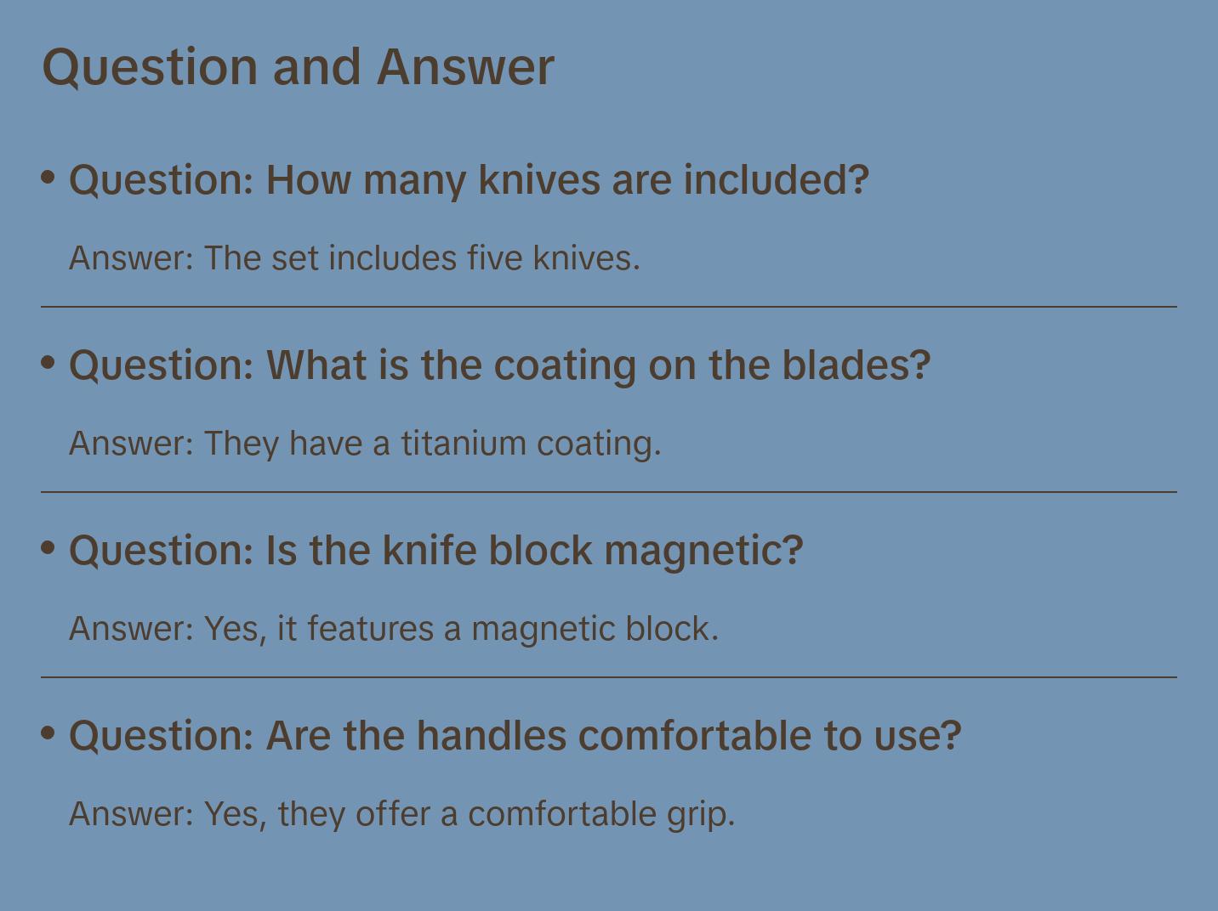1218x911 pixels.
Task: Select the blade coating question
Action: (499, 365)
